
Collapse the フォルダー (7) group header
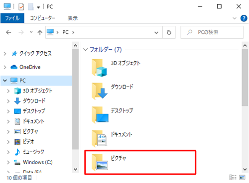click(x=85, y=50)
